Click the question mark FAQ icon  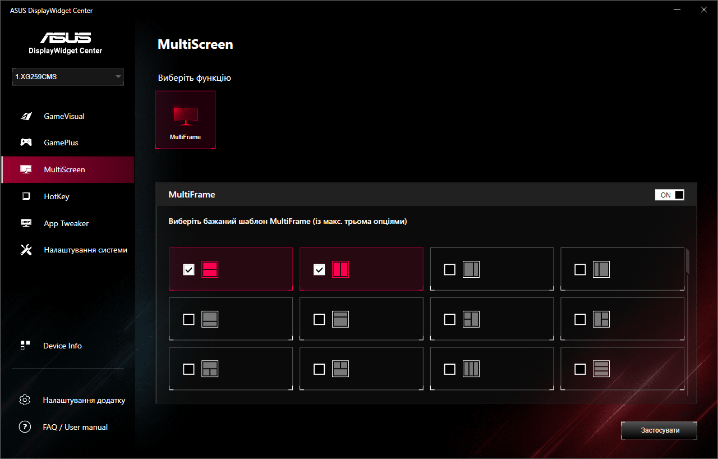click(x=25, y=427)
